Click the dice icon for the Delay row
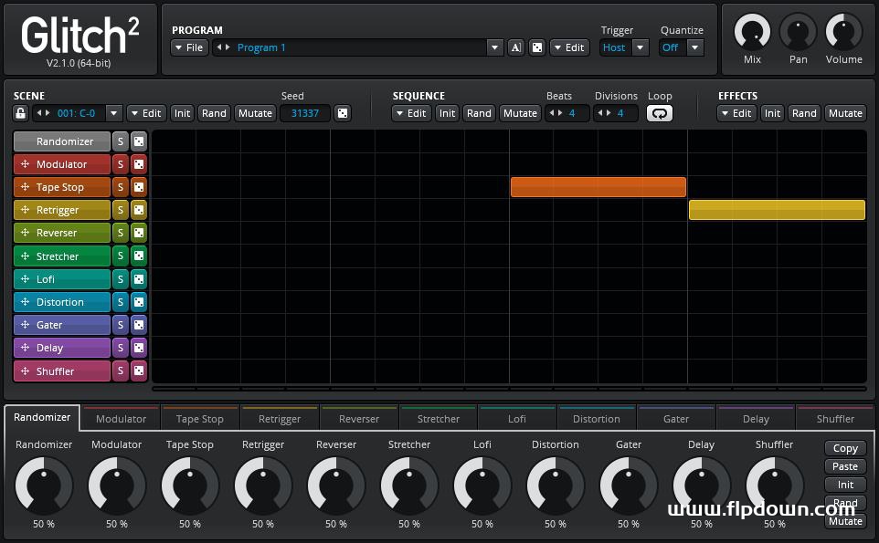The image size is (879, 543). click(x=139, y=348)
